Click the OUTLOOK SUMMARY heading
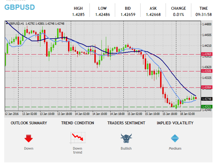Viewport: 217px width, 163px height. [29, 123]
